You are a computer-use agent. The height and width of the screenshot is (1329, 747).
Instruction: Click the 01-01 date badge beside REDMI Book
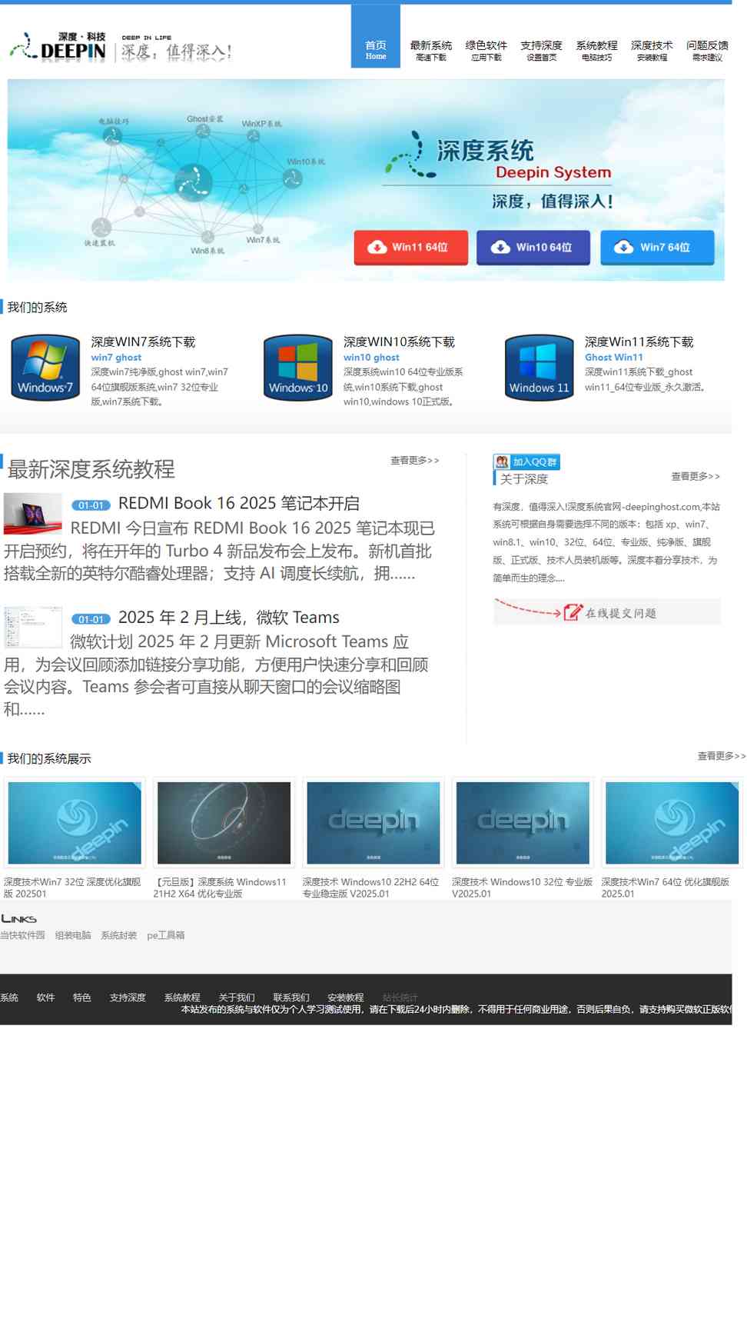click(91, 505)
